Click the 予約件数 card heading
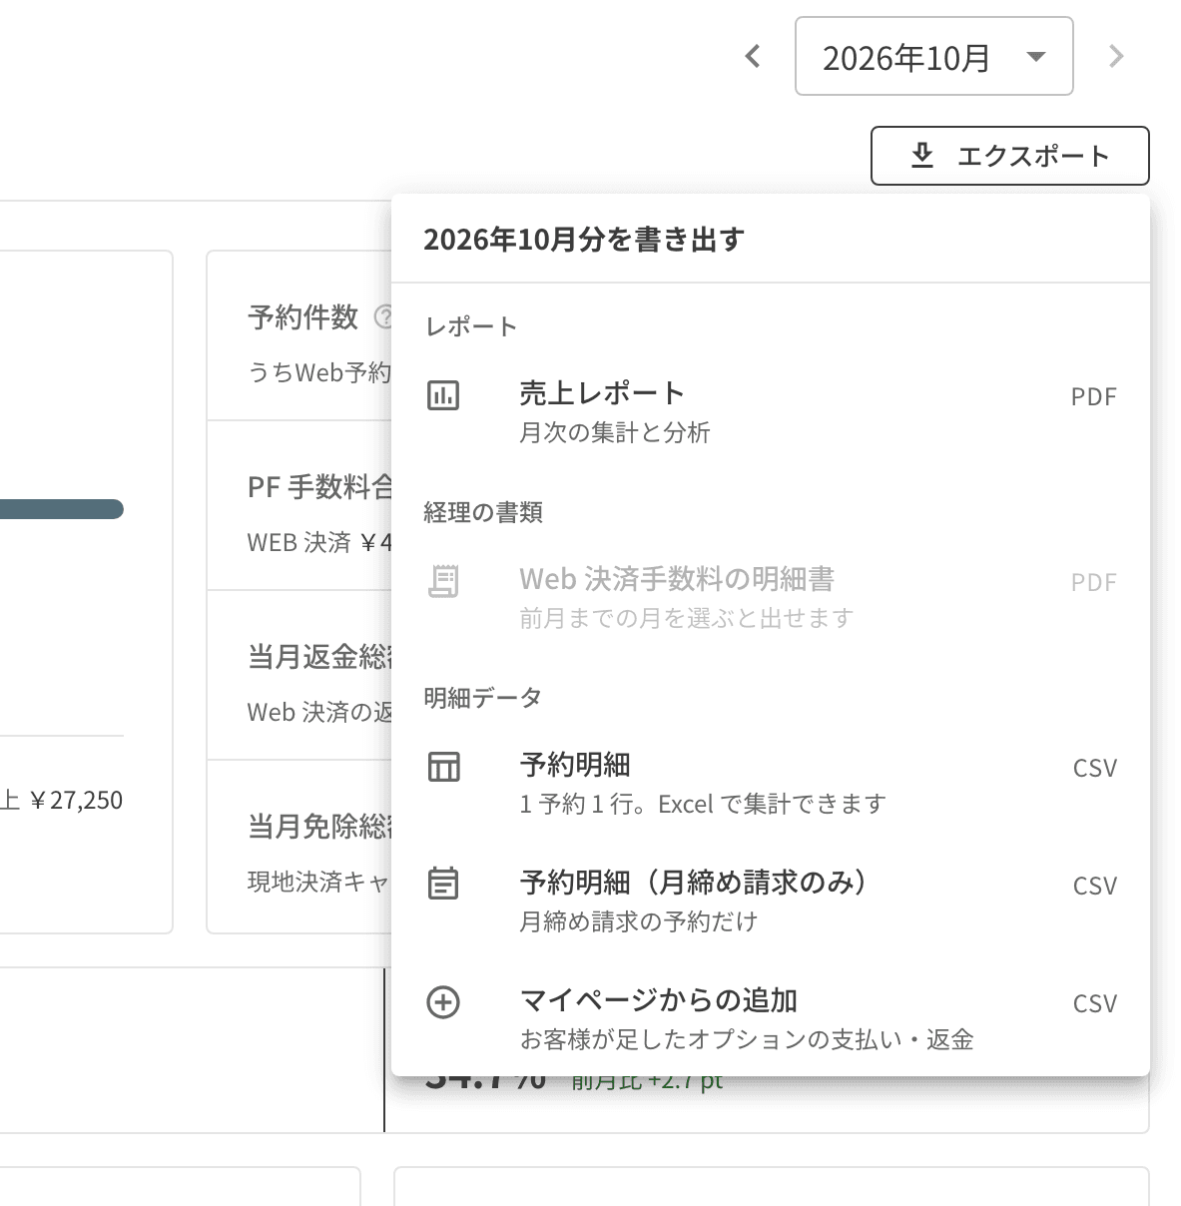 [302, 317]
